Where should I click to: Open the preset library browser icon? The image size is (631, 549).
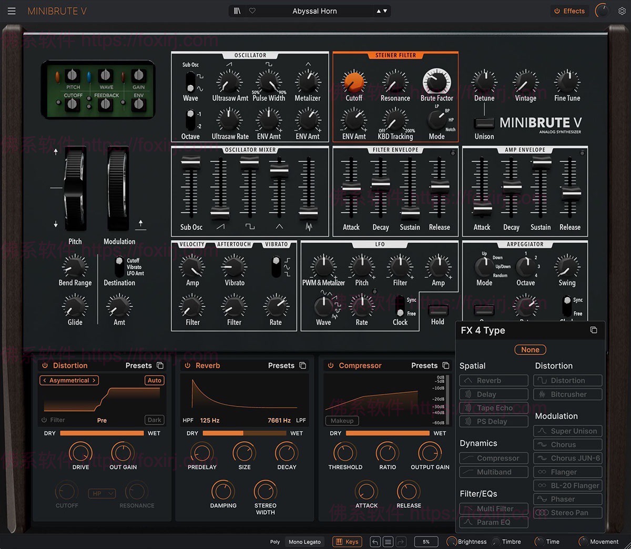pos(237,11)
